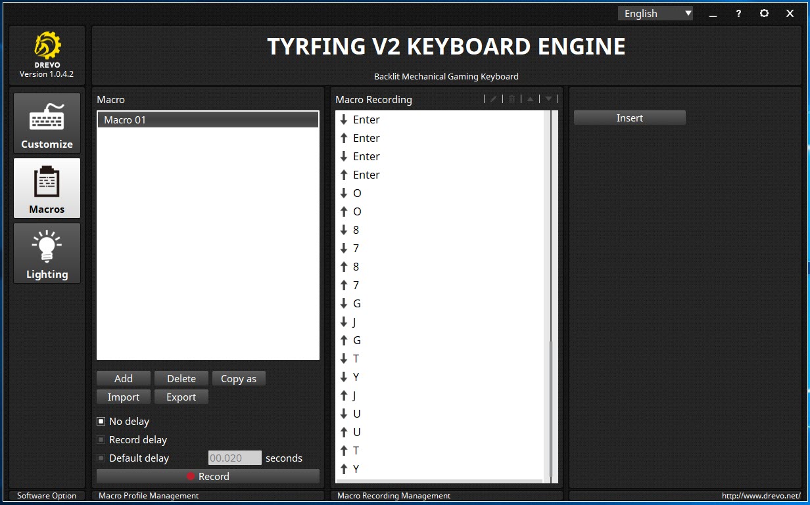810x505 pixels.
Task: Move recorded step up with the up-triangle icon
Action: click(x=530, y=99)
